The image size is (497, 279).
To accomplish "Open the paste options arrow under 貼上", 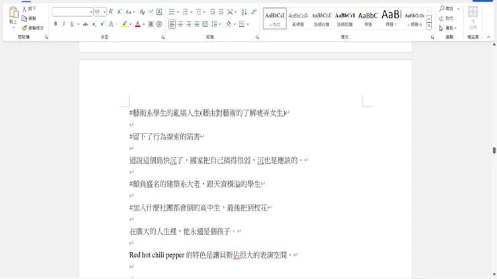I will [x=13, y=27].
